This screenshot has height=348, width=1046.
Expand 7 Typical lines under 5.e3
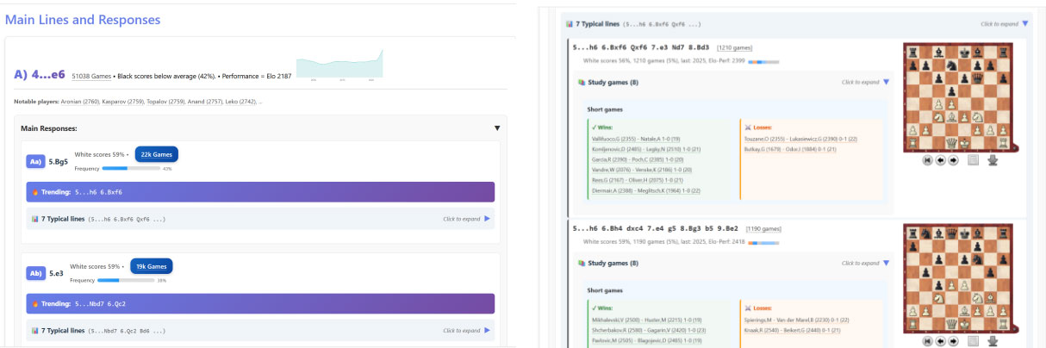click(x=487, y=330)
